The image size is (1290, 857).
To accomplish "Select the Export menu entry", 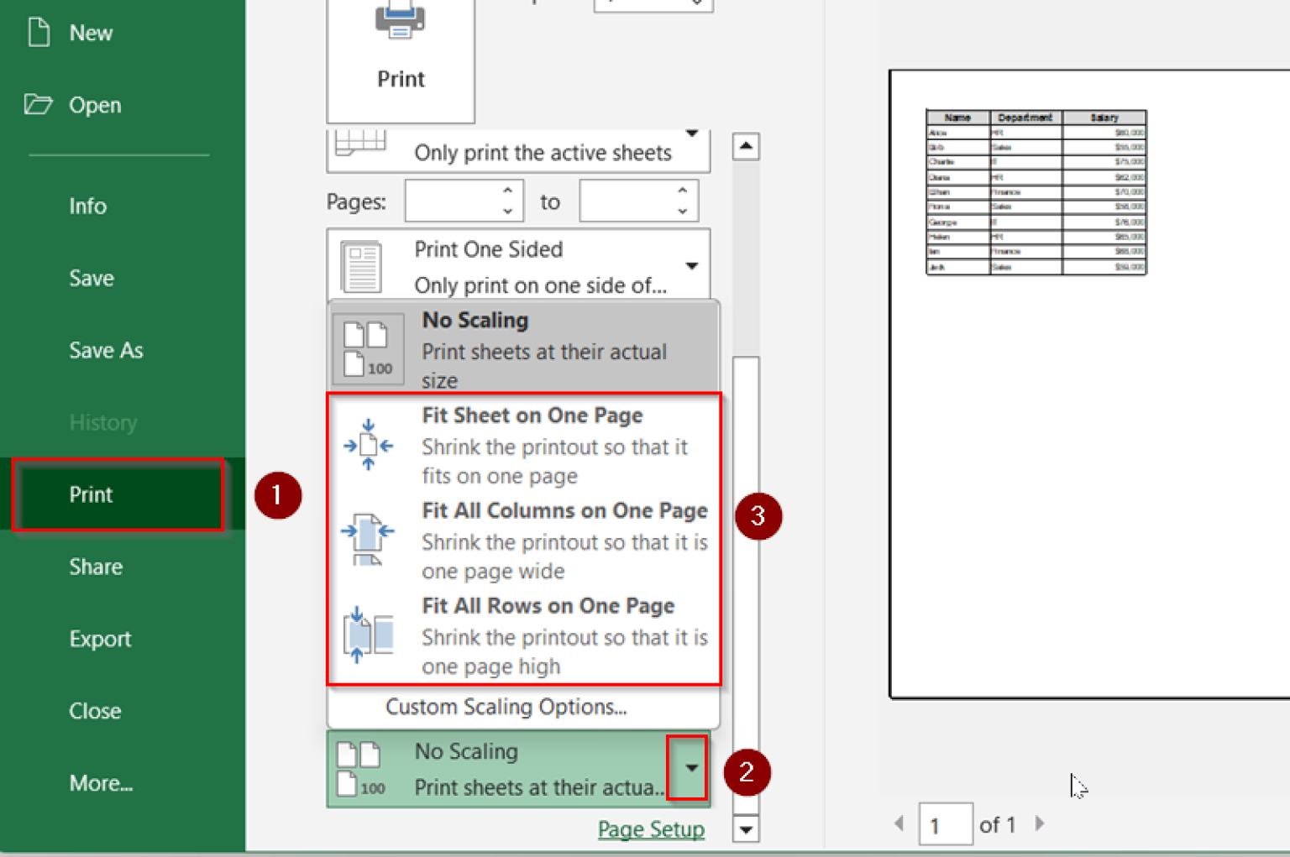I will [x=100, y=638].
